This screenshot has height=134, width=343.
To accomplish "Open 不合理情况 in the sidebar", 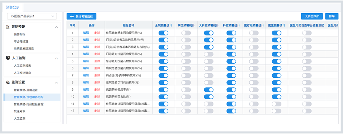I will point(21,41).
